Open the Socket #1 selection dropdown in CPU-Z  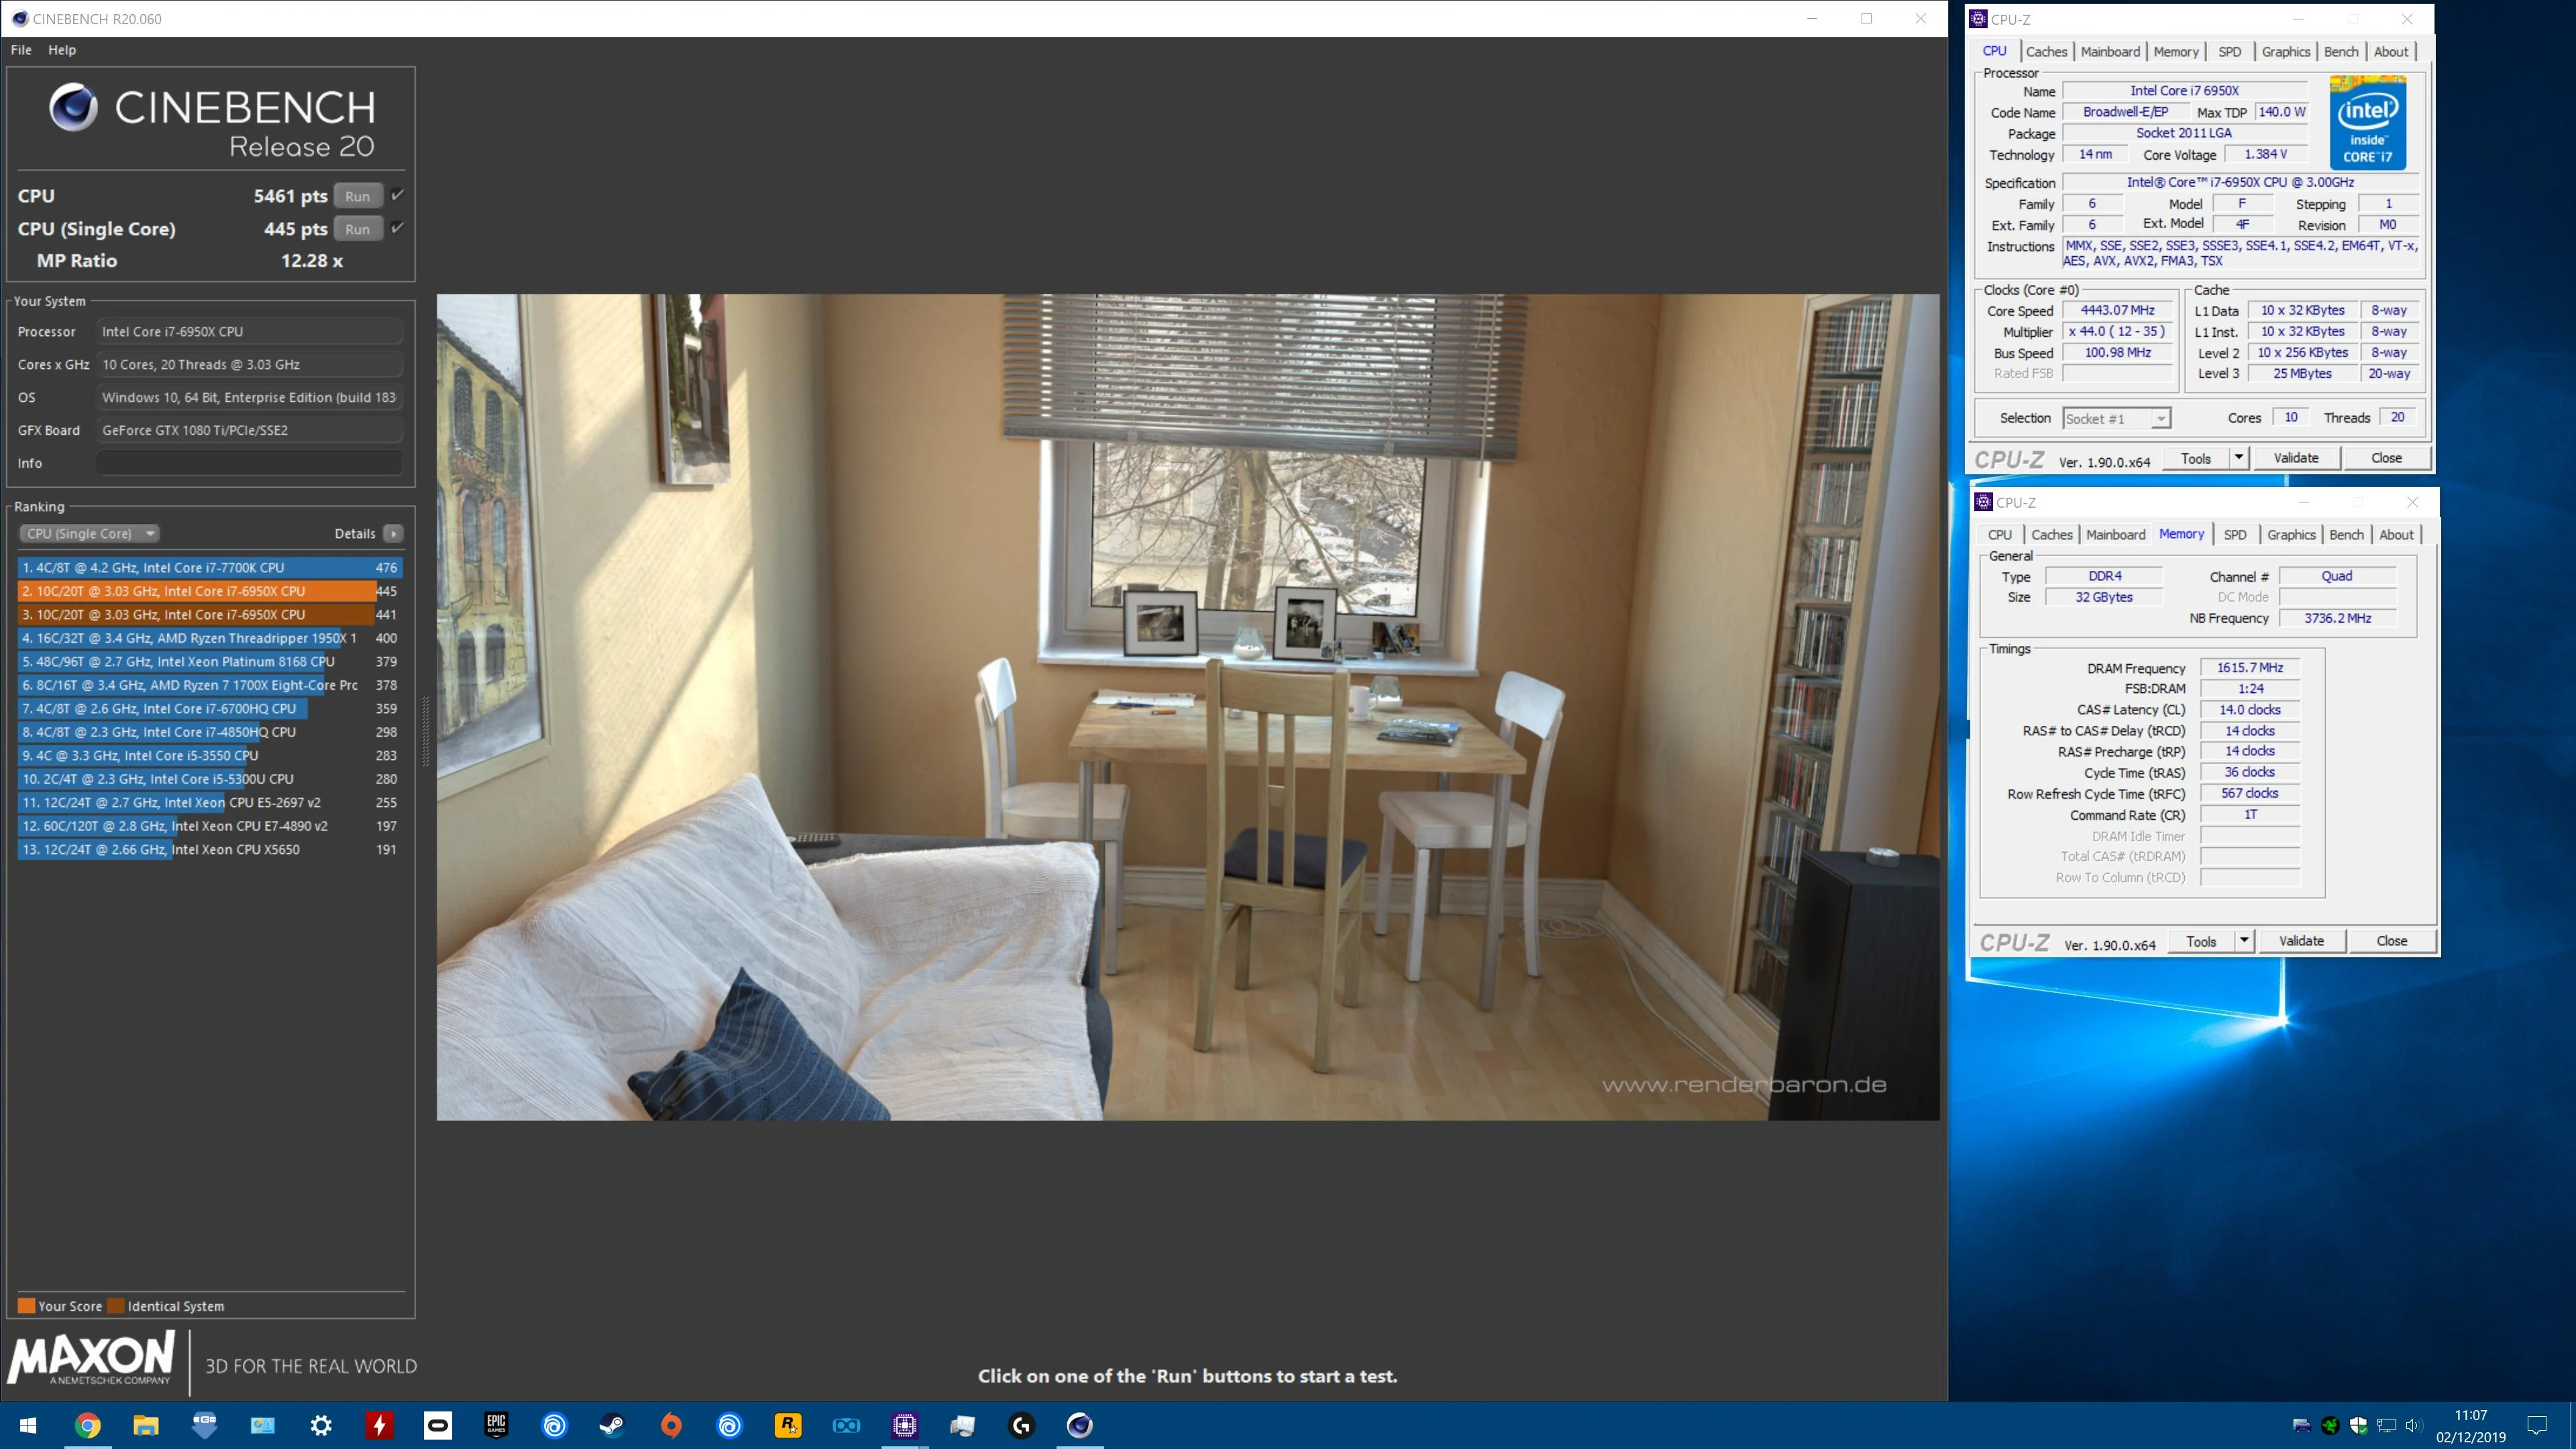point(2116,418)
